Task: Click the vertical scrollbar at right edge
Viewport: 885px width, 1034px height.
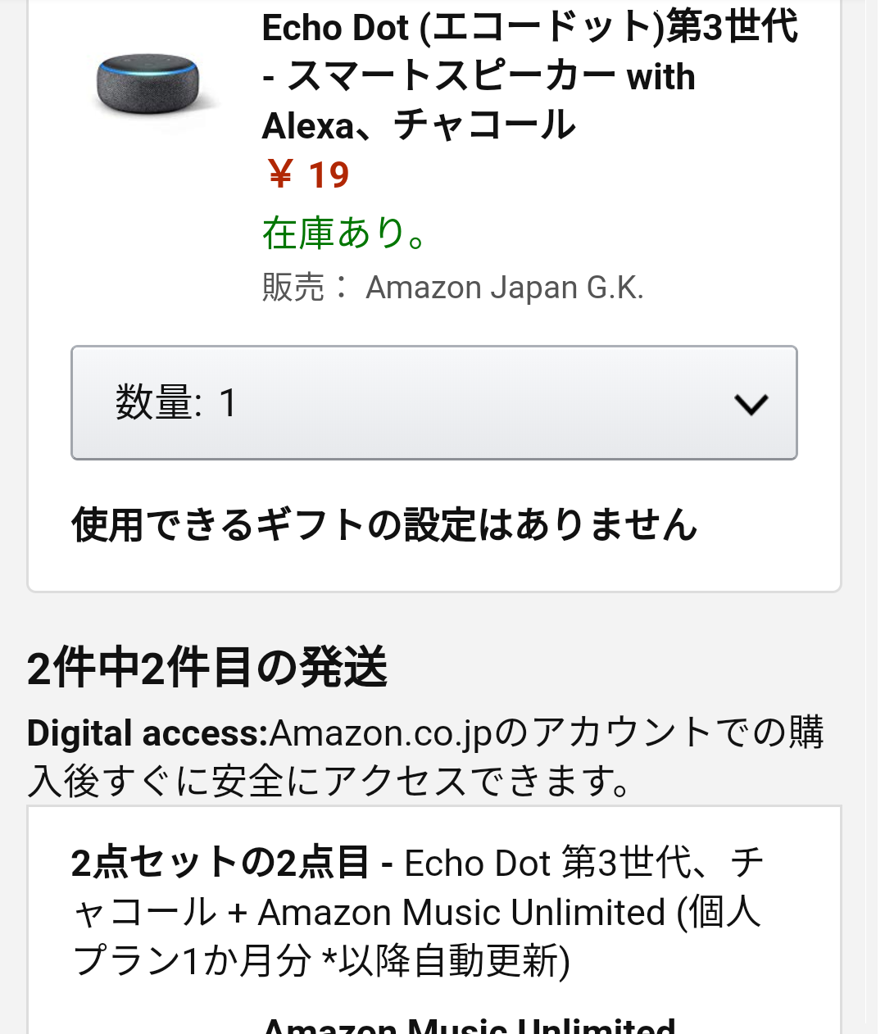Action: (x=872, y=517)
